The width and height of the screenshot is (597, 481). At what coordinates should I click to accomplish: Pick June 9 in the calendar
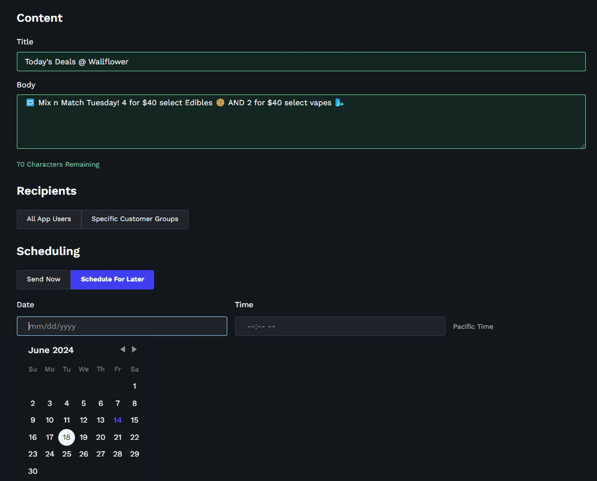pos(33,420)
